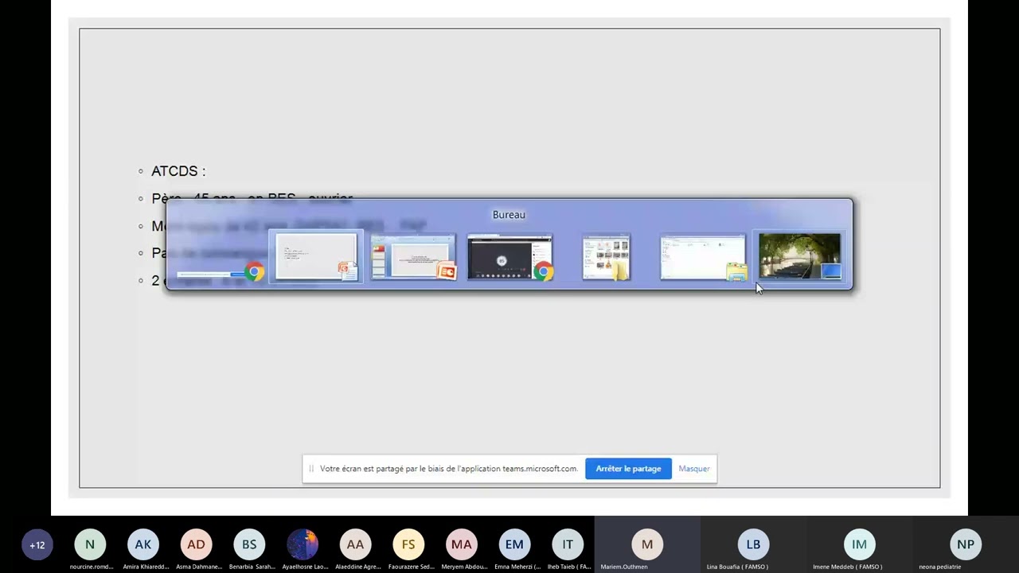The height and width of the screenshot is (573, 1019).
Task: Click the ATCDS : text on slide
Action: (x=178, y=171)
